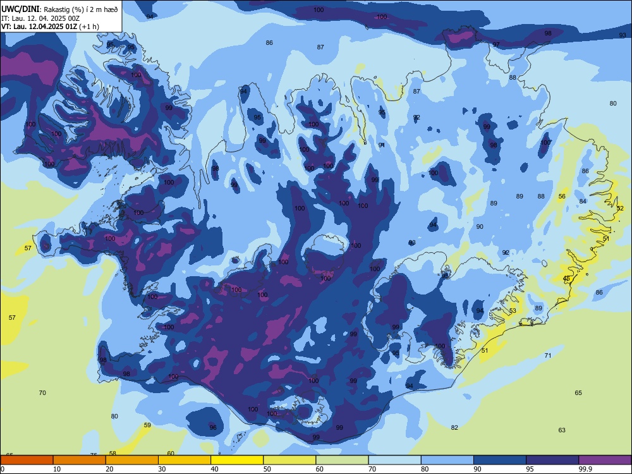The width and height of the screenshot is (632, 474).
Task: Click the ocean value 82 south of Iceland
Action: click(x=454, y=428)
